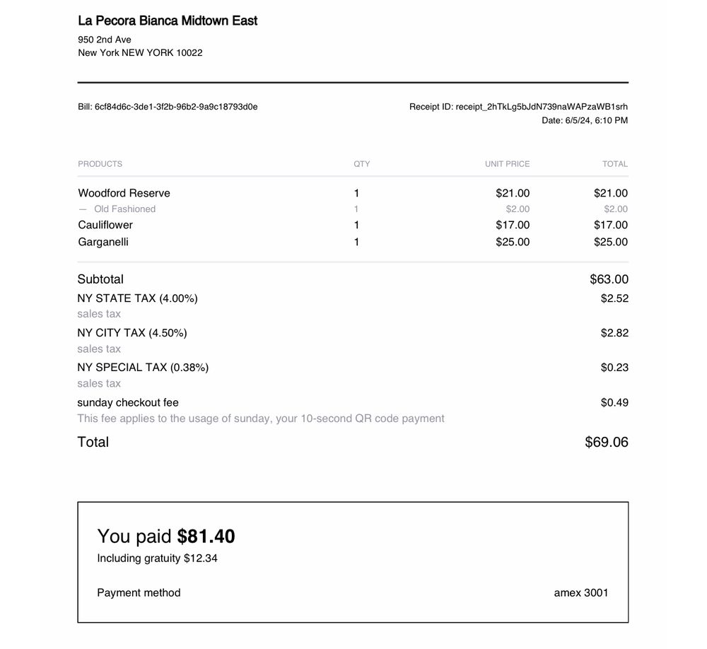This screenshot has height=649, width=707.
Task: Click the amex 3001 payment method
Action: tap(580, 593)
